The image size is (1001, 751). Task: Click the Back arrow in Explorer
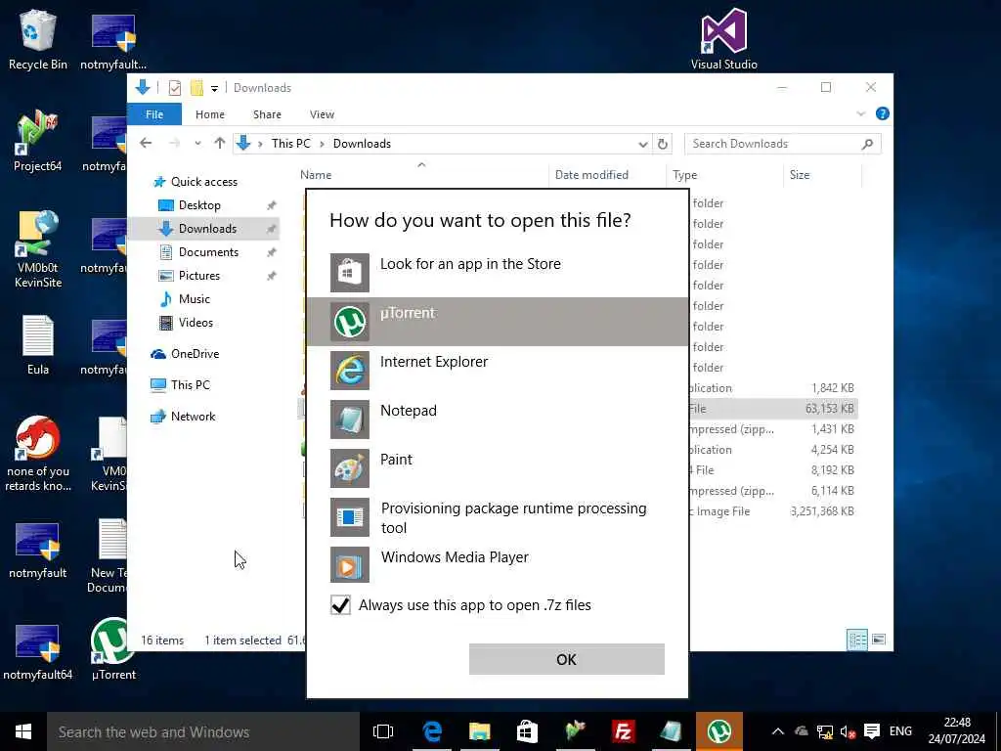click(147, 143)
